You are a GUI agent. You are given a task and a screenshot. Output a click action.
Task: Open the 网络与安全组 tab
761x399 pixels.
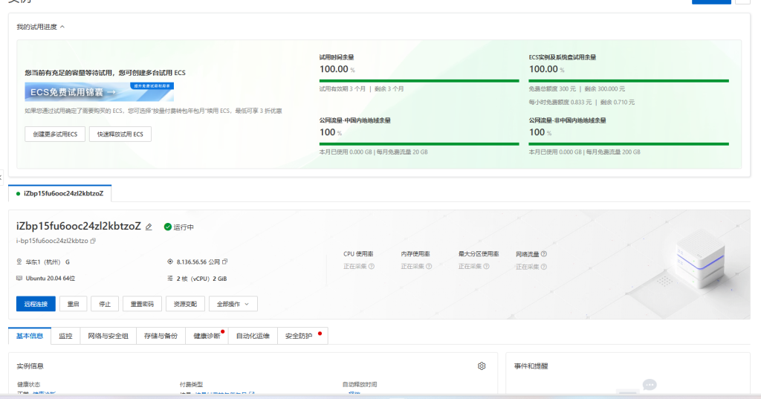pyautogui.click(x=108, y=337)
